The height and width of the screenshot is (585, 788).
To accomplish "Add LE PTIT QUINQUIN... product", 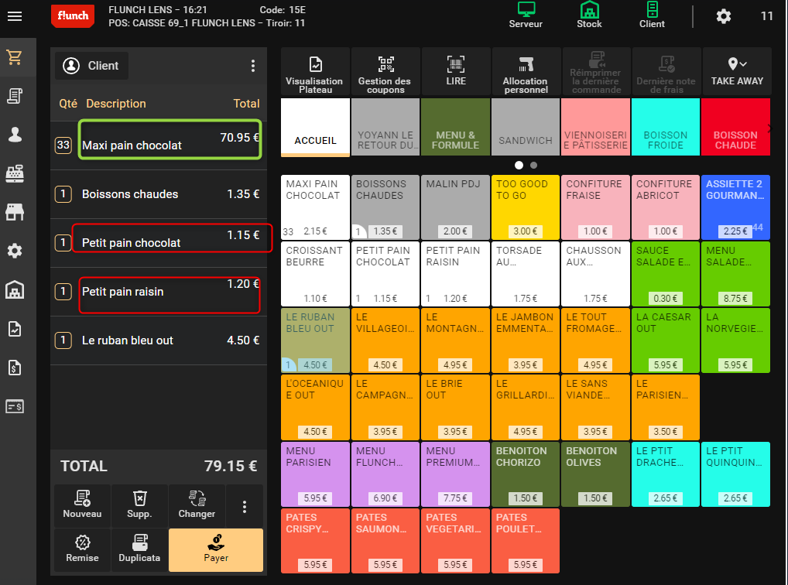I will click(735, 474).
